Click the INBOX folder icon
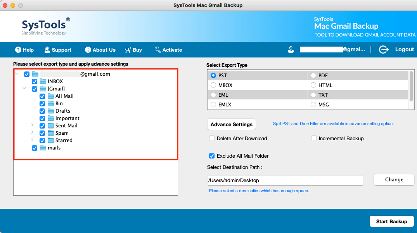417x233 pixels. tap(43, 81)
